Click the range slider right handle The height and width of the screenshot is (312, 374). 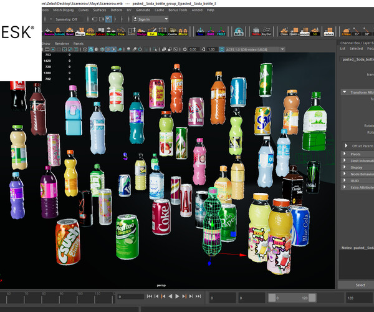[312, 298]
